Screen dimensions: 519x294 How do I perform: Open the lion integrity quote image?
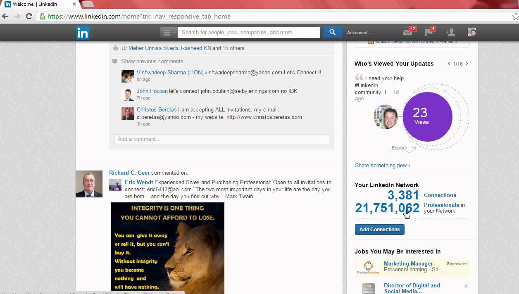167,248
